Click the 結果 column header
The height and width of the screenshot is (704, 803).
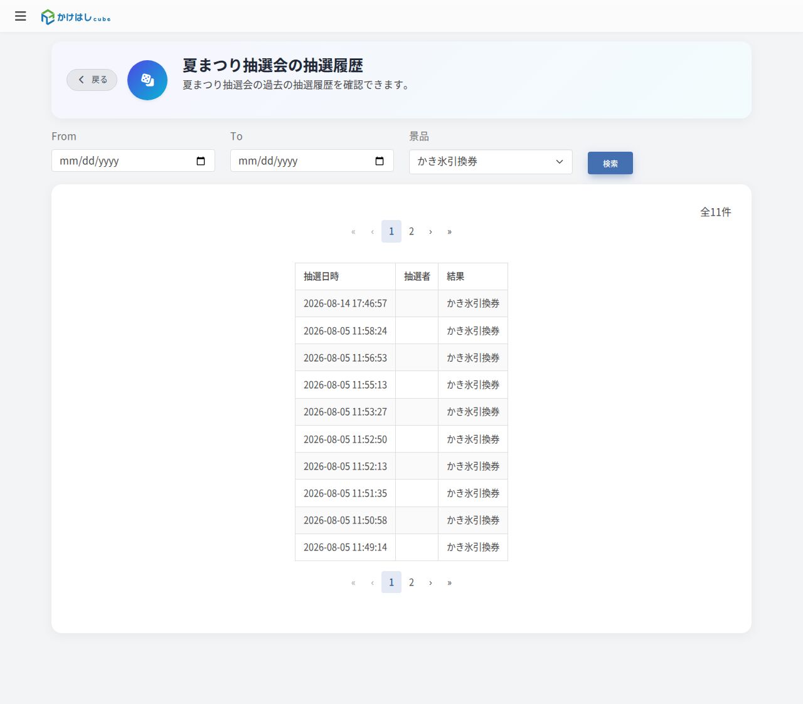point(473,276)
